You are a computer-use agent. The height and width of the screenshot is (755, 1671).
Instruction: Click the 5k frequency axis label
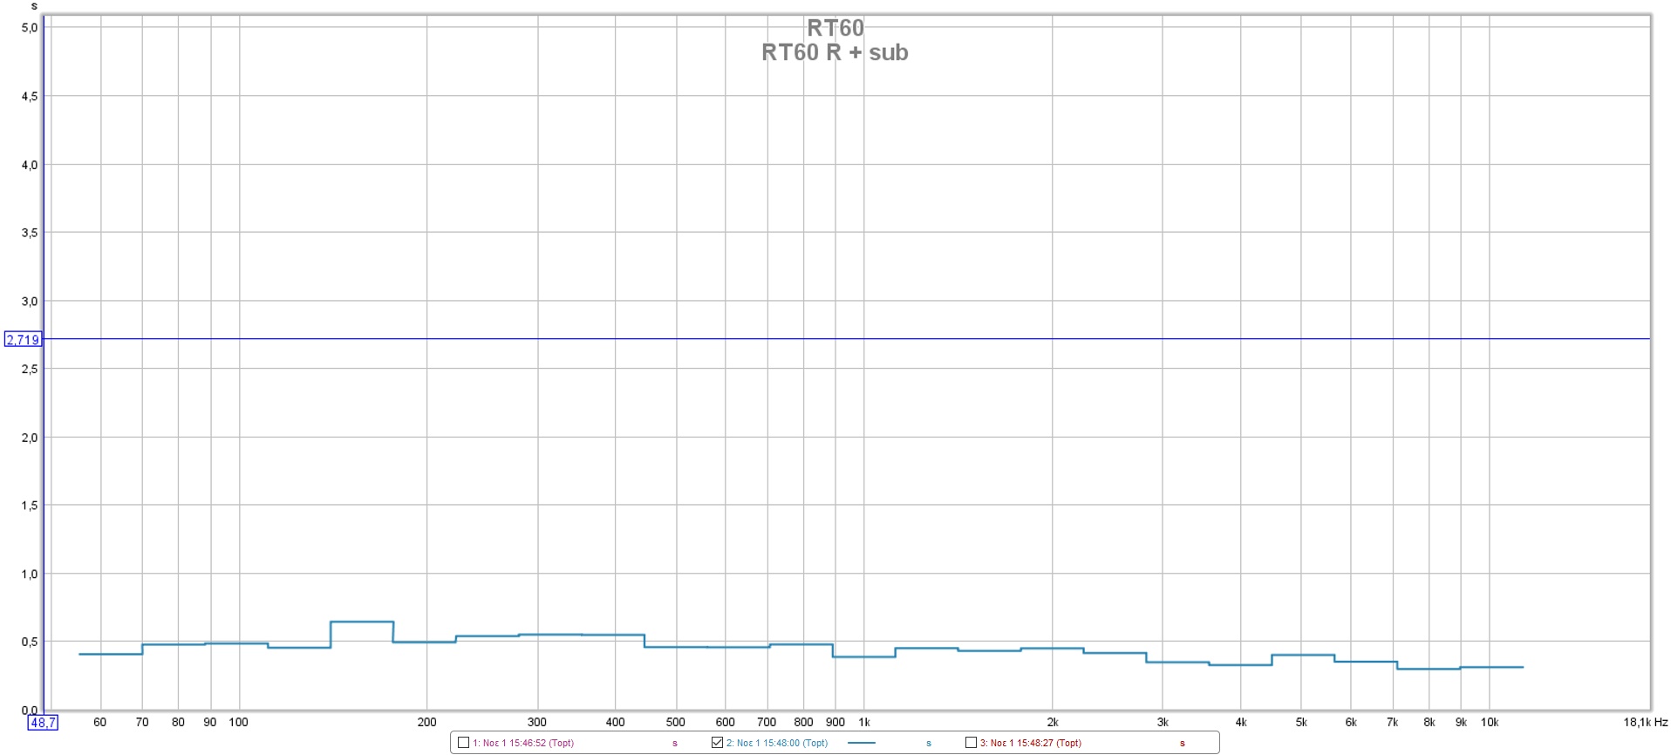click(1301, 722)
